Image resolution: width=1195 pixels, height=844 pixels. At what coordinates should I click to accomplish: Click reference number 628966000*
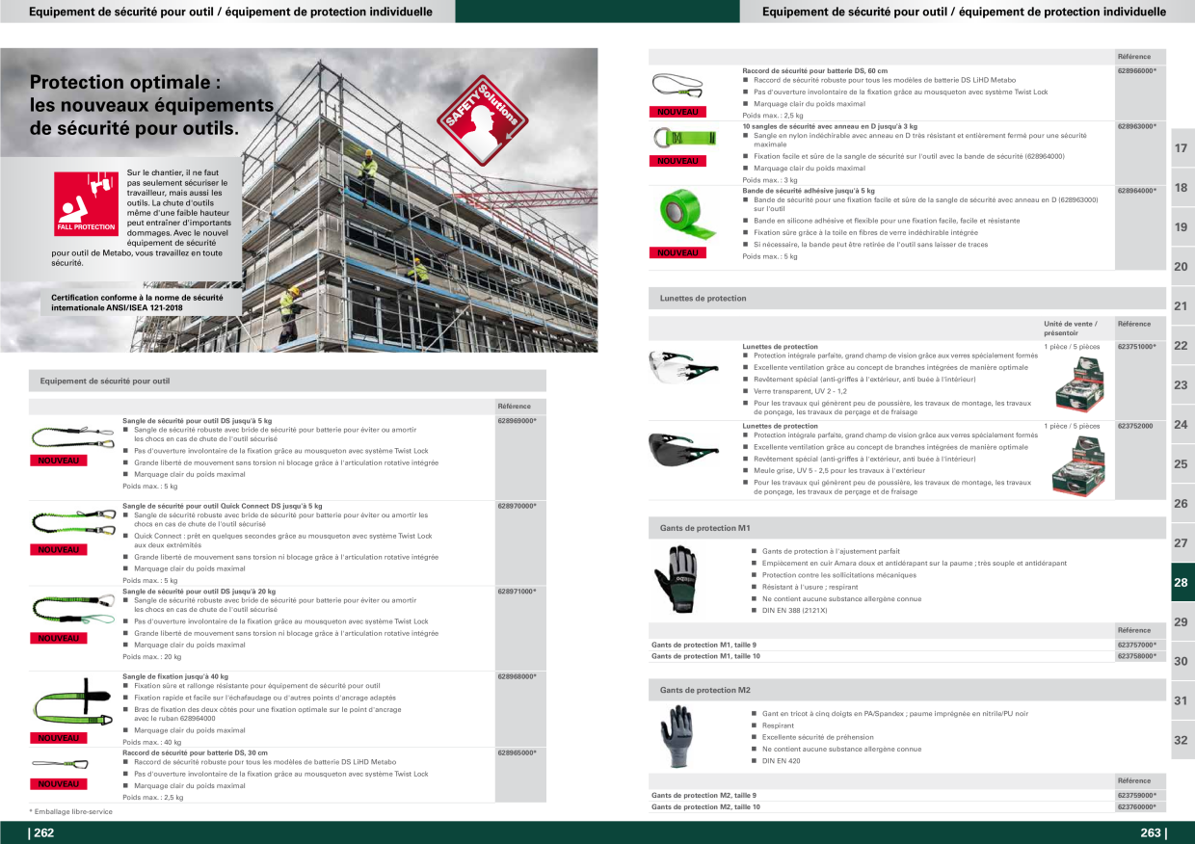1137,71
